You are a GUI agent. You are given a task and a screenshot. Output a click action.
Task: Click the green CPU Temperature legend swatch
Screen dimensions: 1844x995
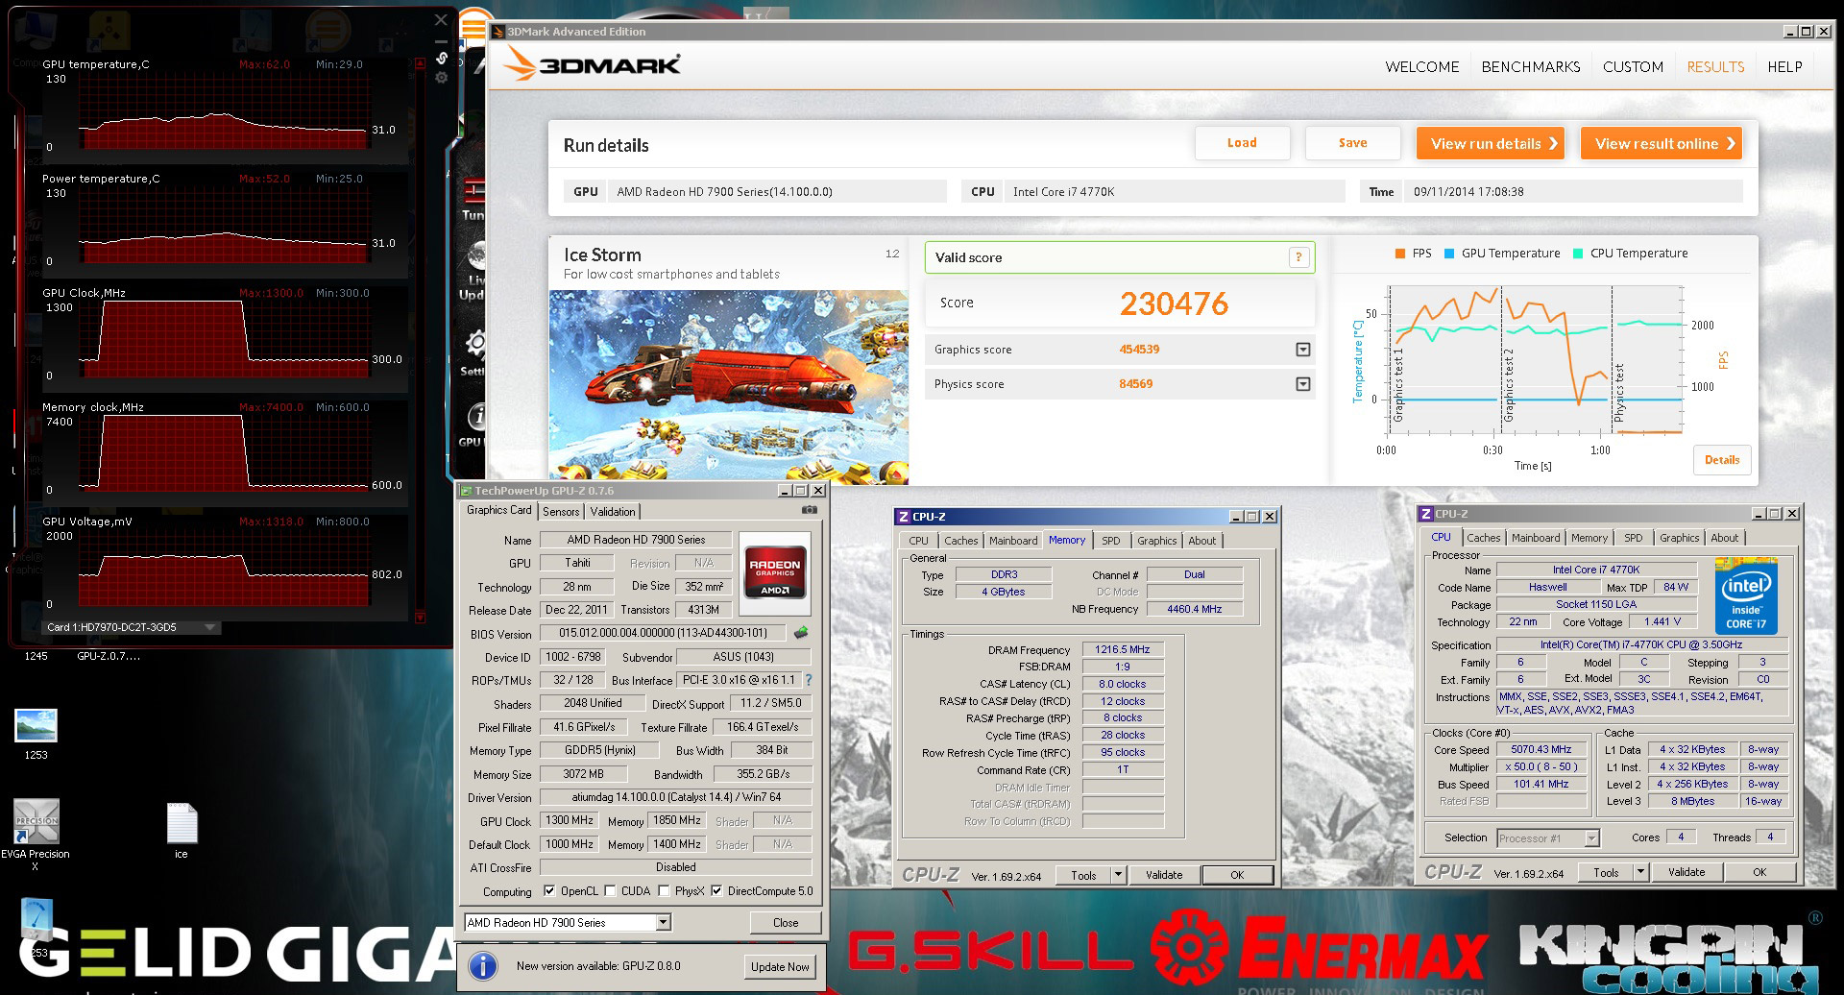point(1578,254)
